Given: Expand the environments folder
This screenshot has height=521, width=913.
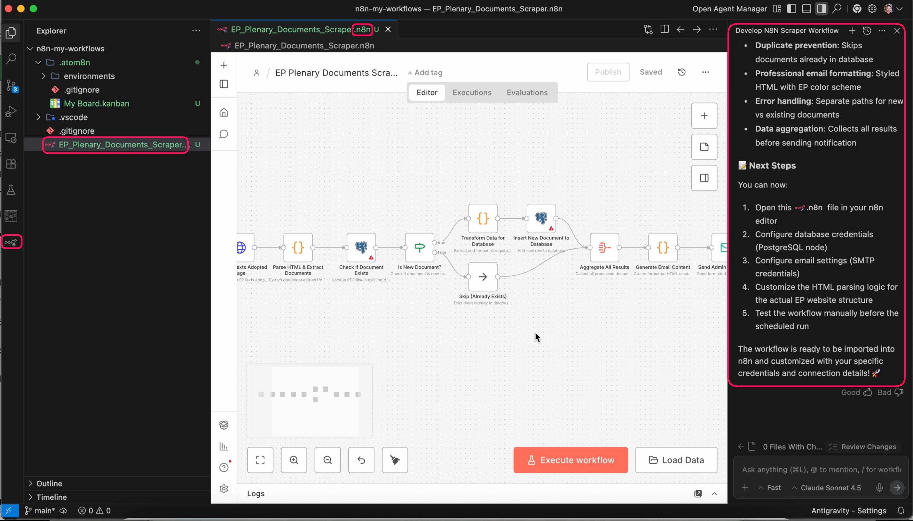Looking at the screenshot, I should pyautogui.click(x=89, y=76).
